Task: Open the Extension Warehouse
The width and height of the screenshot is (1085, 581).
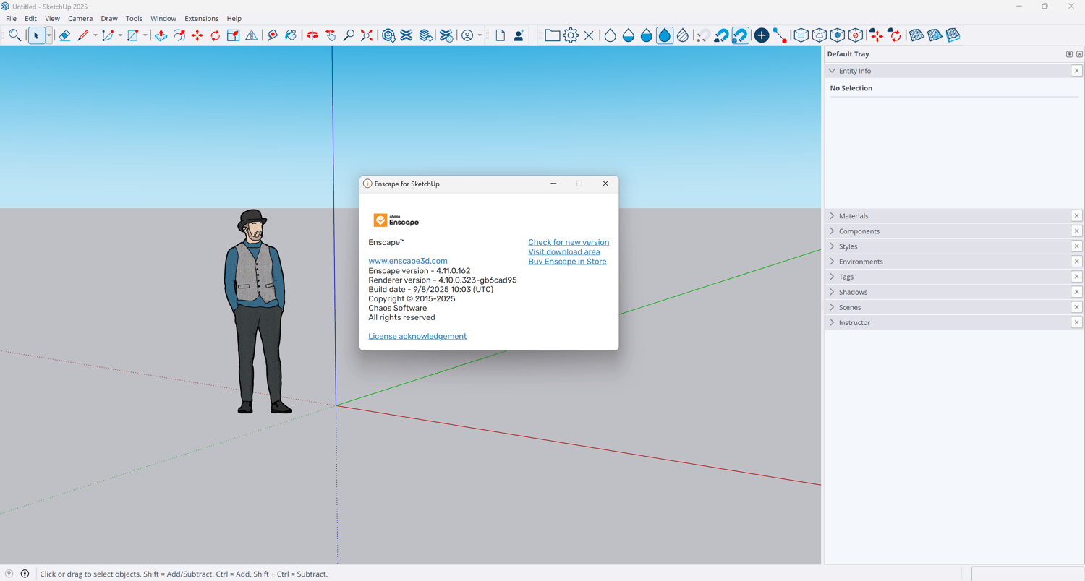Action: pyautogui.click(x=407, y=35)
